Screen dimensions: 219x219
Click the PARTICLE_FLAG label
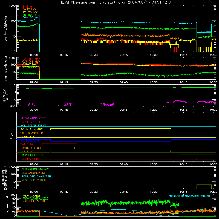[x=31, y=148]
